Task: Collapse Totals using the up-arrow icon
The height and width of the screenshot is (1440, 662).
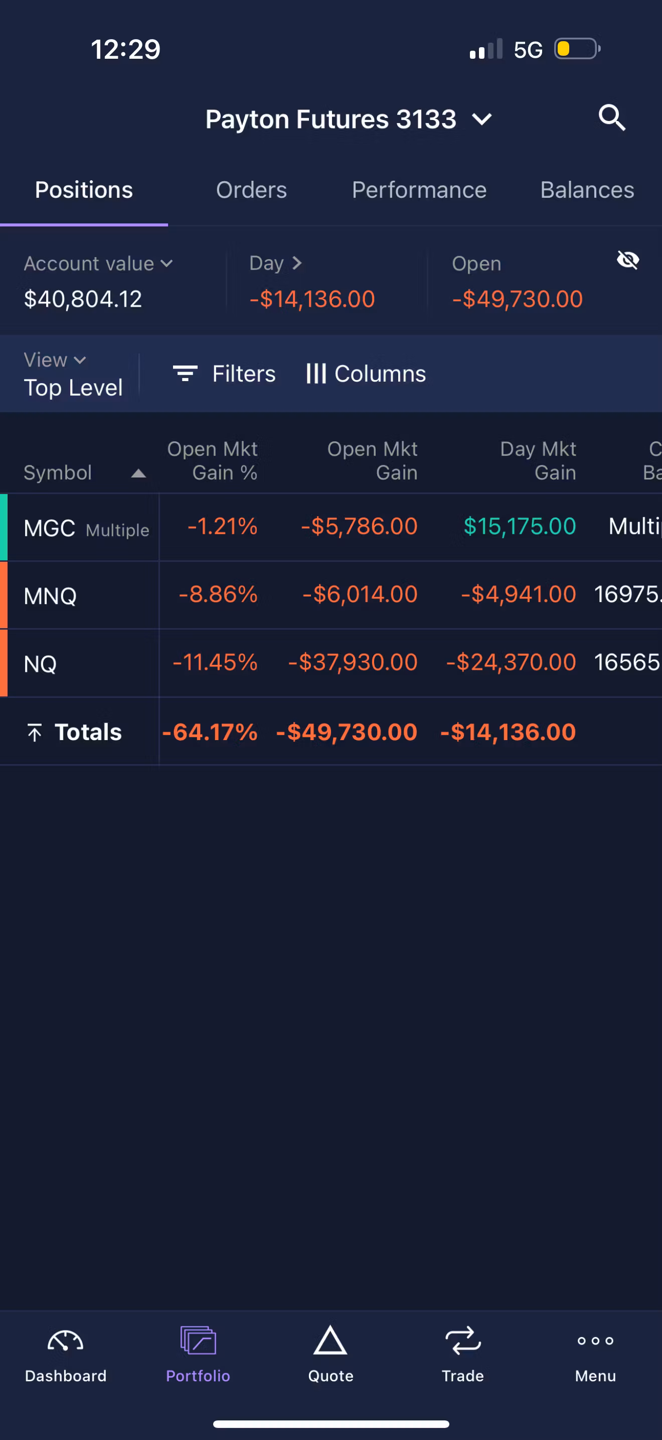Action: [35, 732]
